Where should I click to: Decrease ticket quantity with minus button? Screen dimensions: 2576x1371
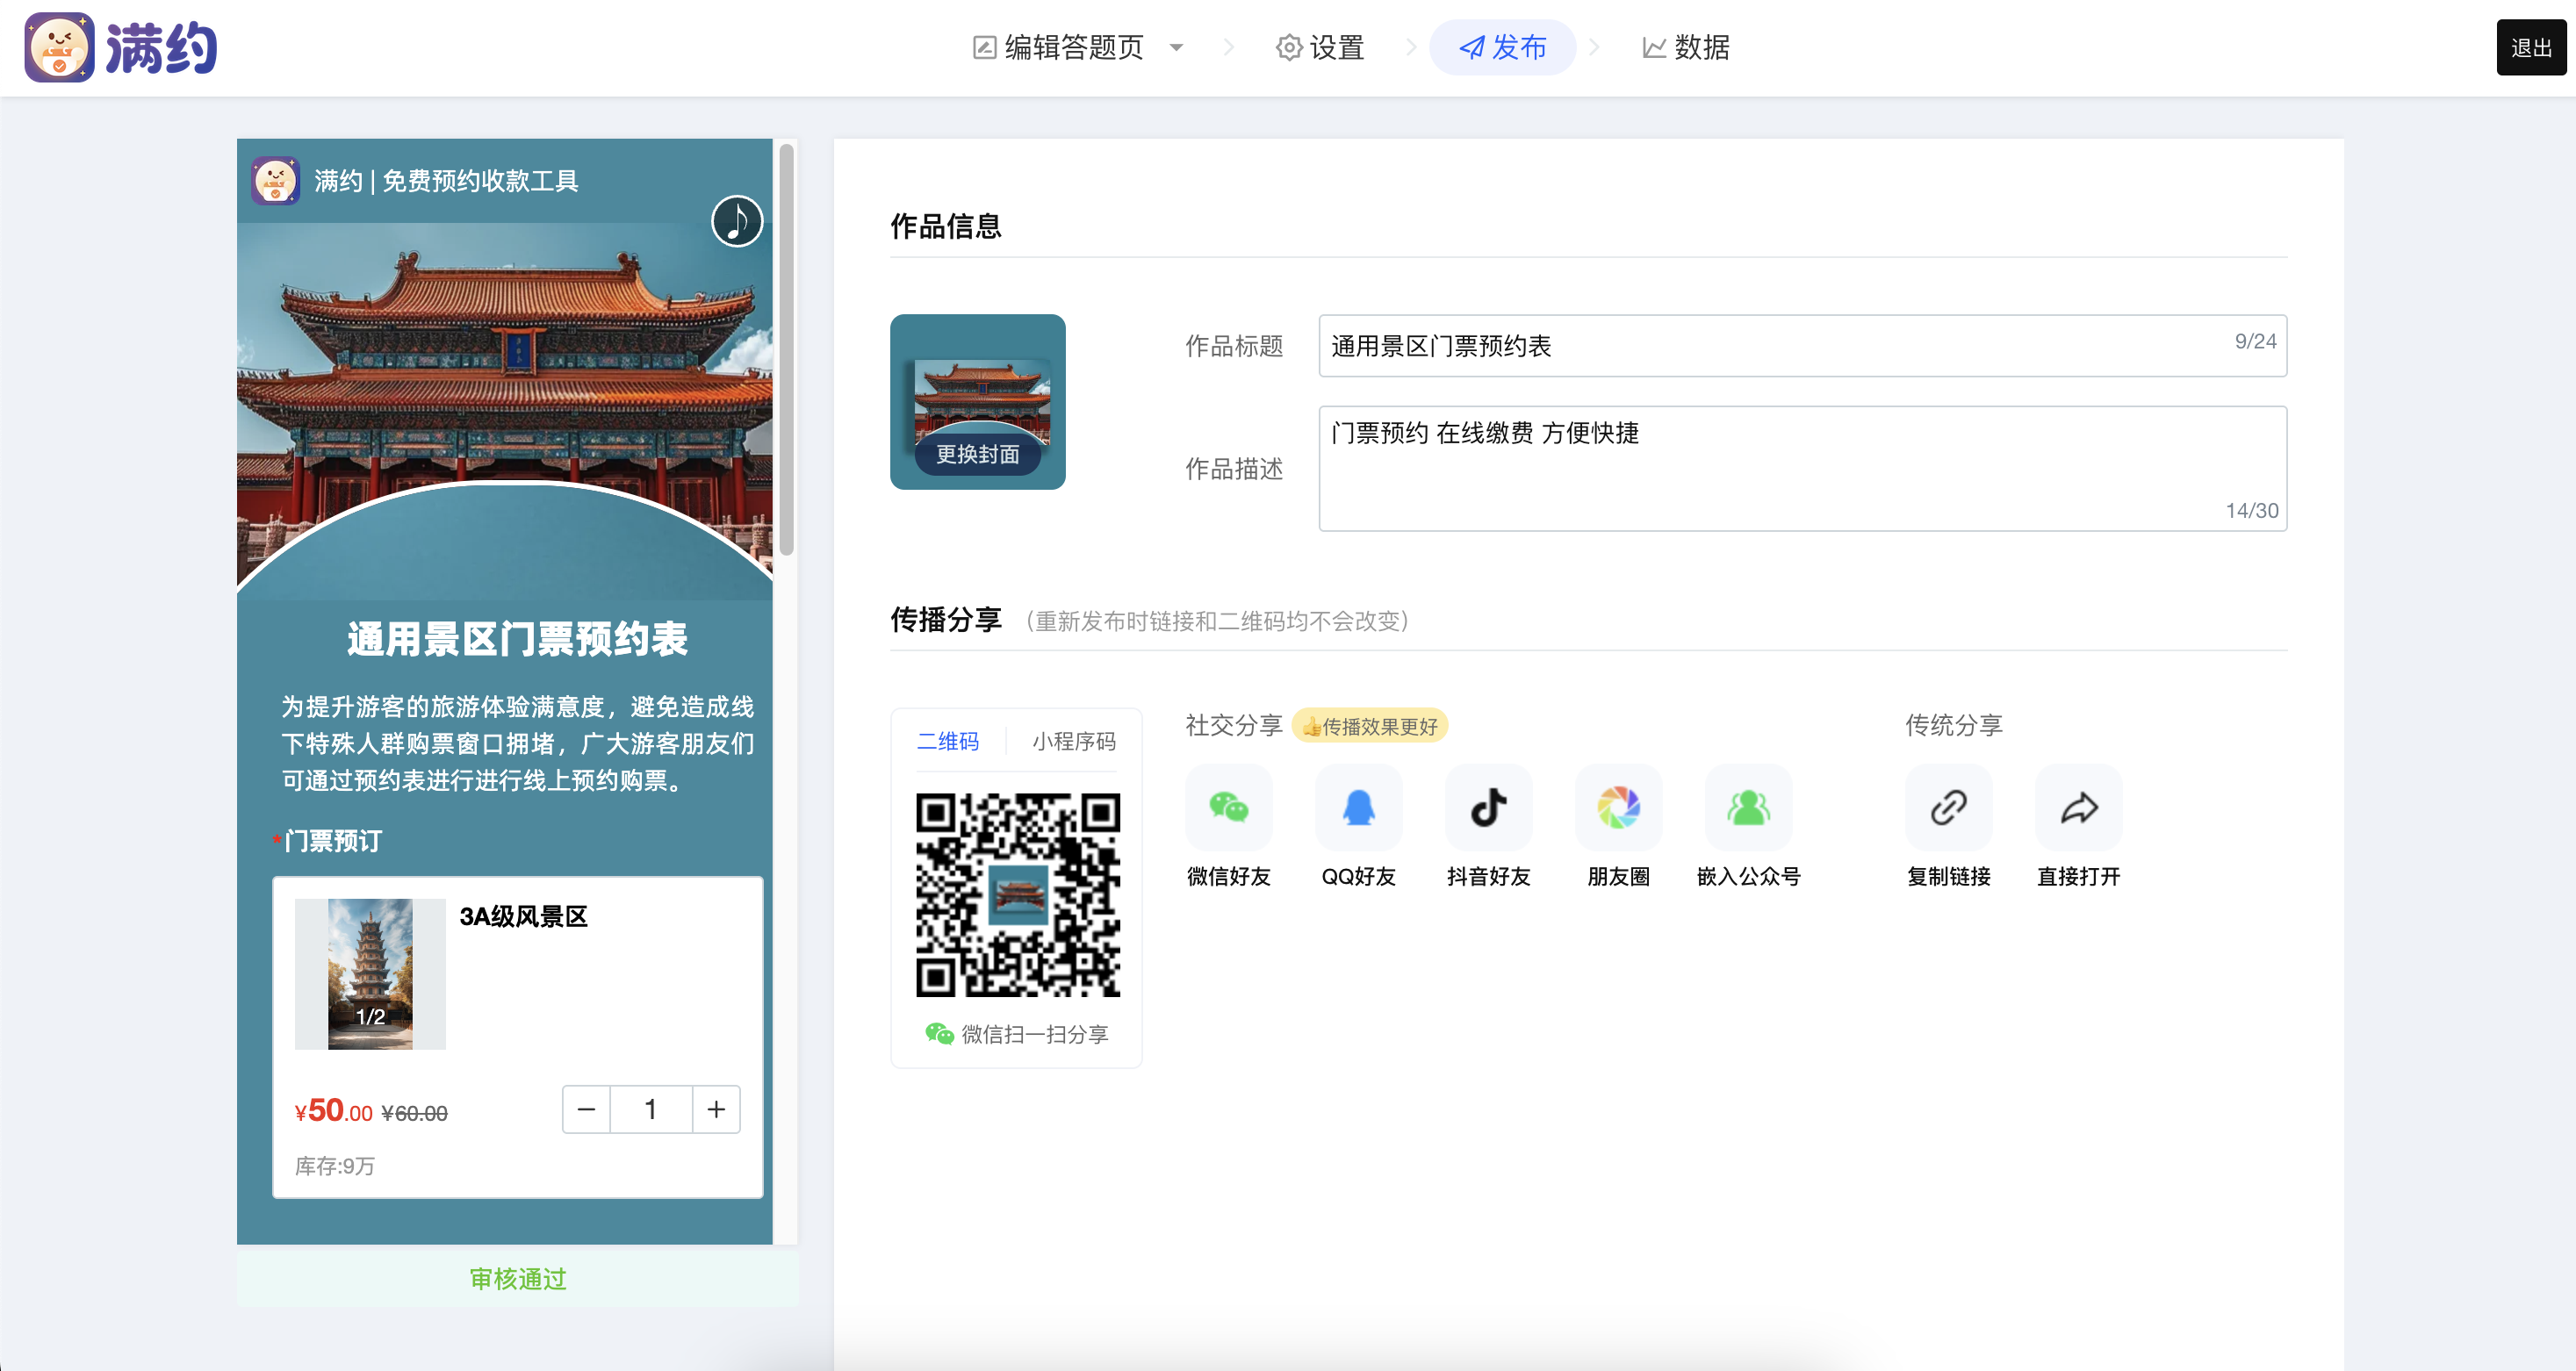[x=587, y=1109]
